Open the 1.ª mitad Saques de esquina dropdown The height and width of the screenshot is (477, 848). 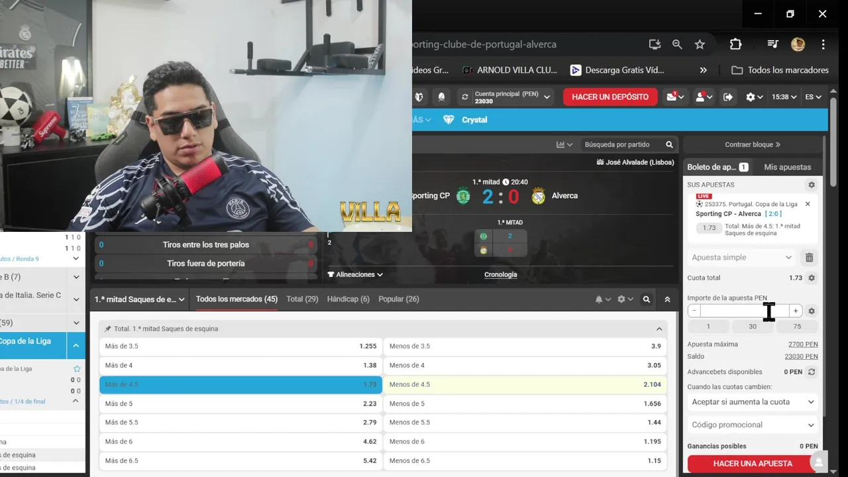click(140, 299)
